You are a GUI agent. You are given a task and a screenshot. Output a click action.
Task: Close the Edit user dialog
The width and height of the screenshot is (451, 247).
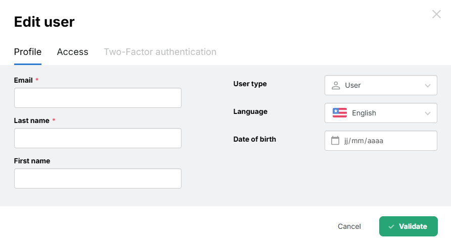(x=436, y=14)
